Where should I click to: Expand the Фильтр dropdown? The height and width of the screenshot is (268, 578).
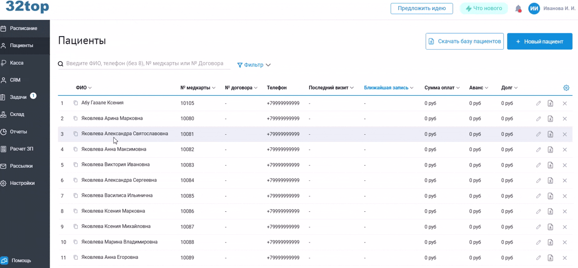tap(254, 65)
